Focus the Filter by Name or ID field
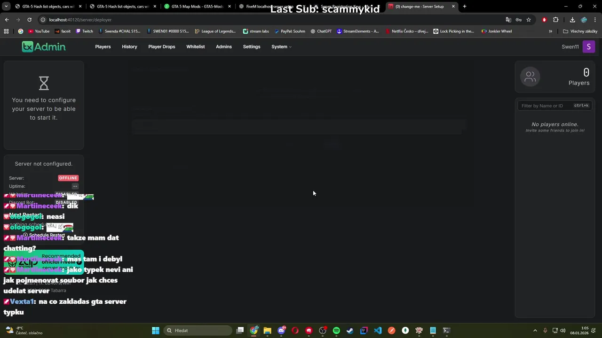 pyautogui.click(x=554, y=106)
